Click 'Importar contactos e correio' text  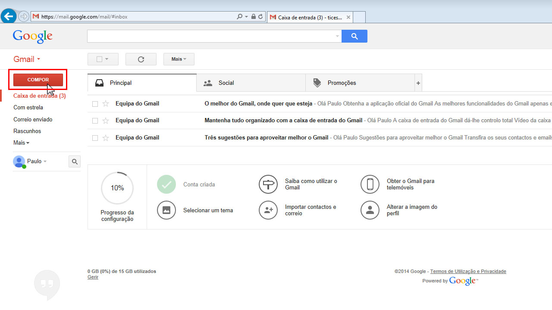pos(310,210)
